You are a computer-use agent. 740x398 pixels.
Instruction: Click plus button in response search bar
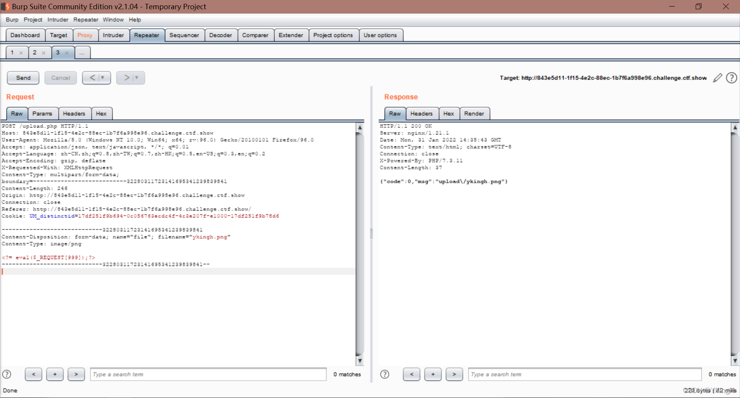pyautogui.click(x=433, y=374)
